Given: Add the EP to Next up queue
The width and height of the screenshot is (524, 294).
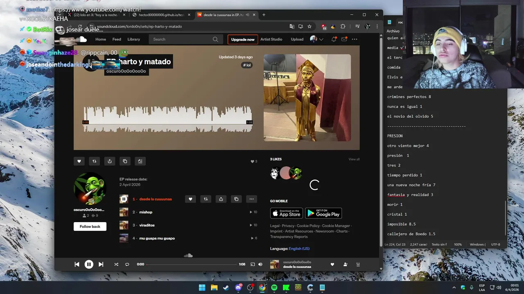Looking at the screenshot, I should point(140,161).
